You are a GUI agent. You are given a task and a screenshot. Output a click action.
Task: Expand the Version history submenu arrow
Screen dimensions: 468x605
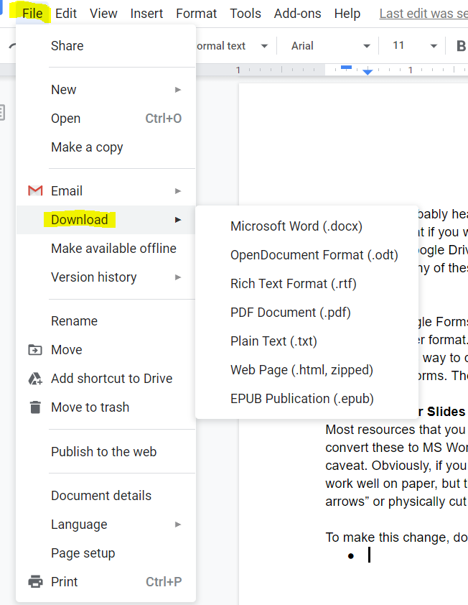pyautogui.click(x=178, y=277)
